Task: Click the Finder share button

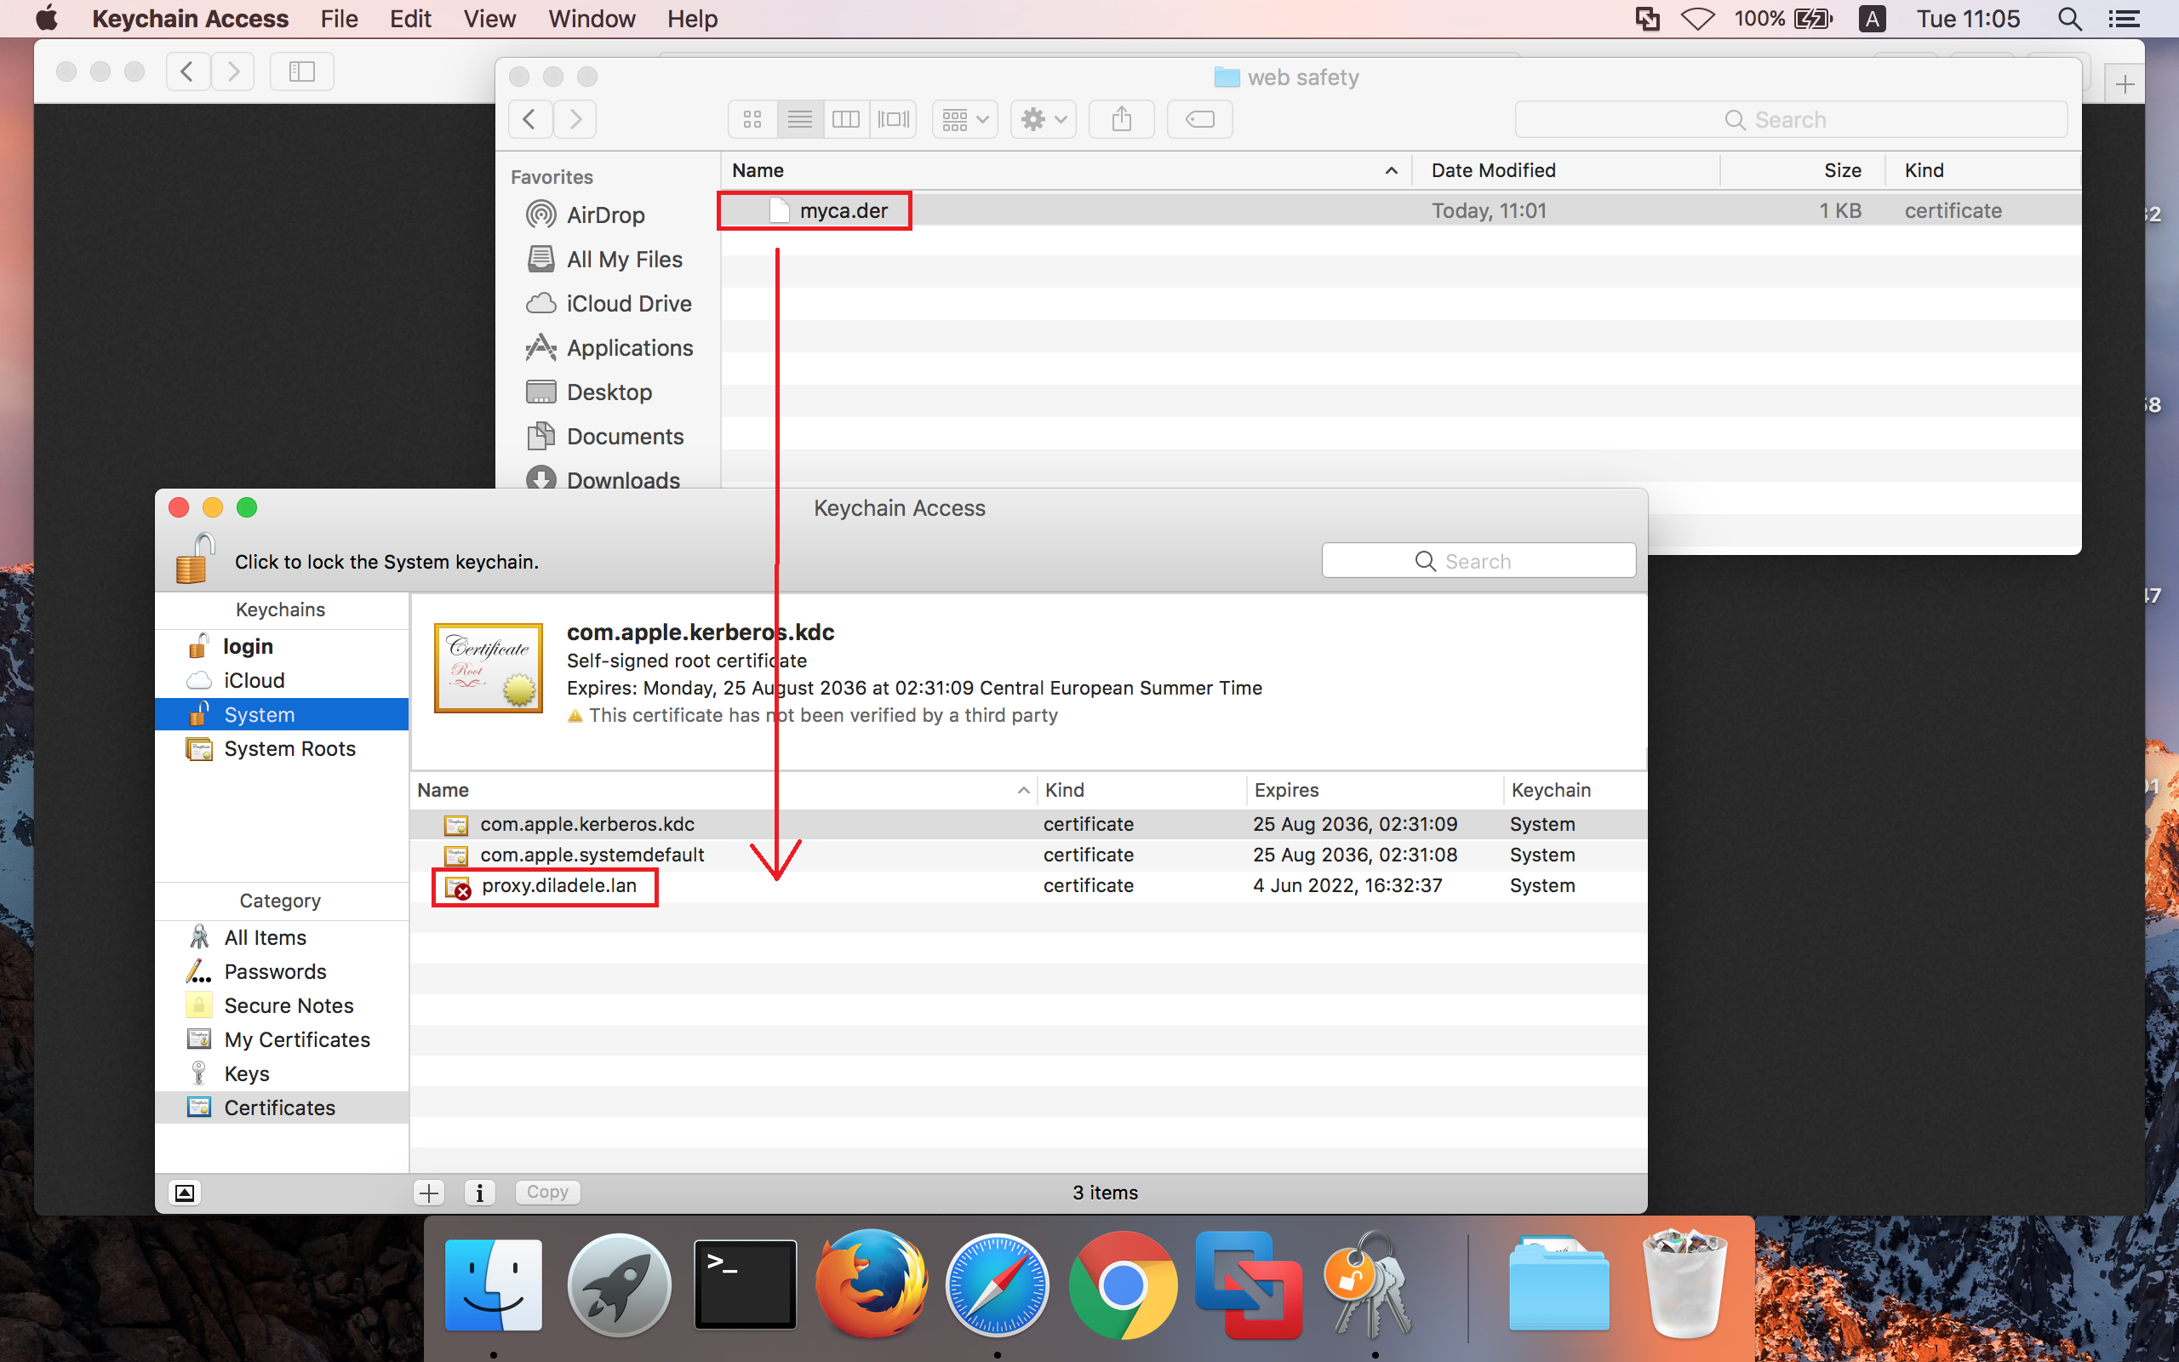Action: pyautogui.click(x=1121, y=119)
